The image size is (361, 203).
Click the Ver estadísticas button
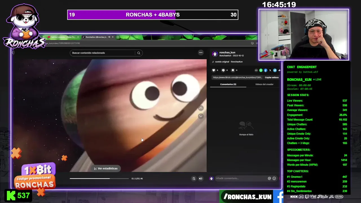pyautogui.click(x=106, y=168)
